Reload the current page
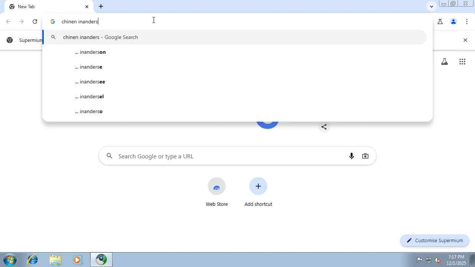The width and height of the screenshot is (475, 267). click(35, 22)
